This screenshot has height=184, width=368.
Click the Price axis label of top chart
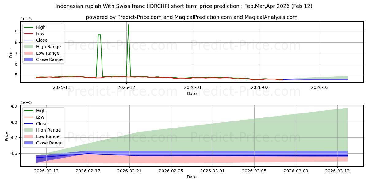pyautogui.click(x=11, y=52)
